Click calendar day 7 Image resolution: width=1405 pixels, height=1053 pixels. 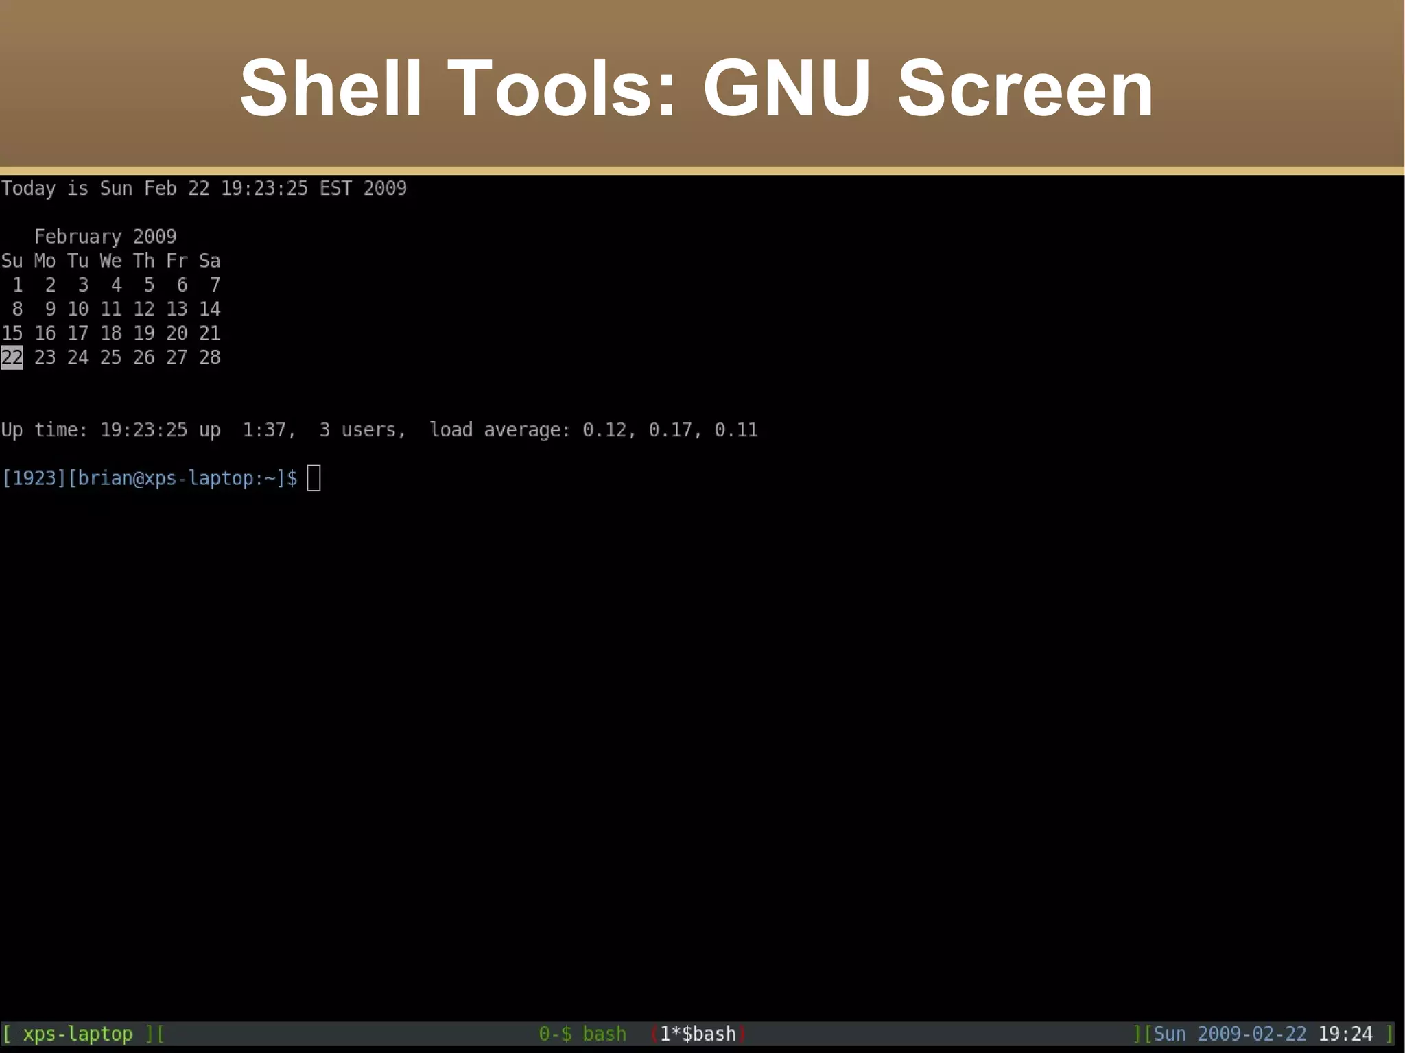click(x=215, y=285)
